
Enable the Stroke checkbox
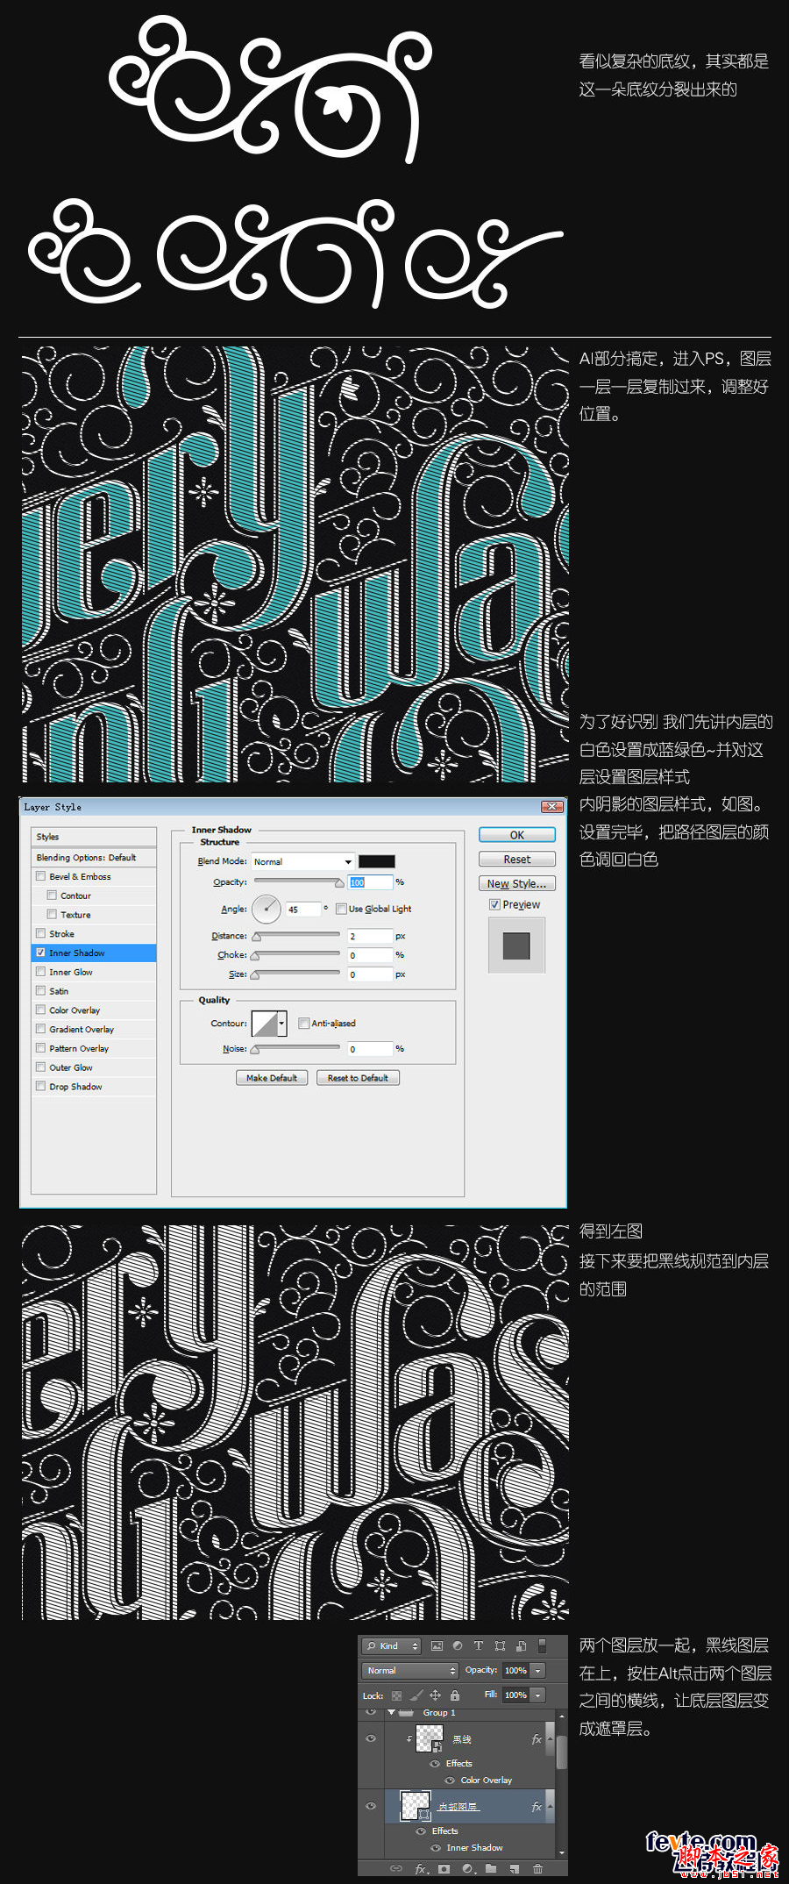40,933
